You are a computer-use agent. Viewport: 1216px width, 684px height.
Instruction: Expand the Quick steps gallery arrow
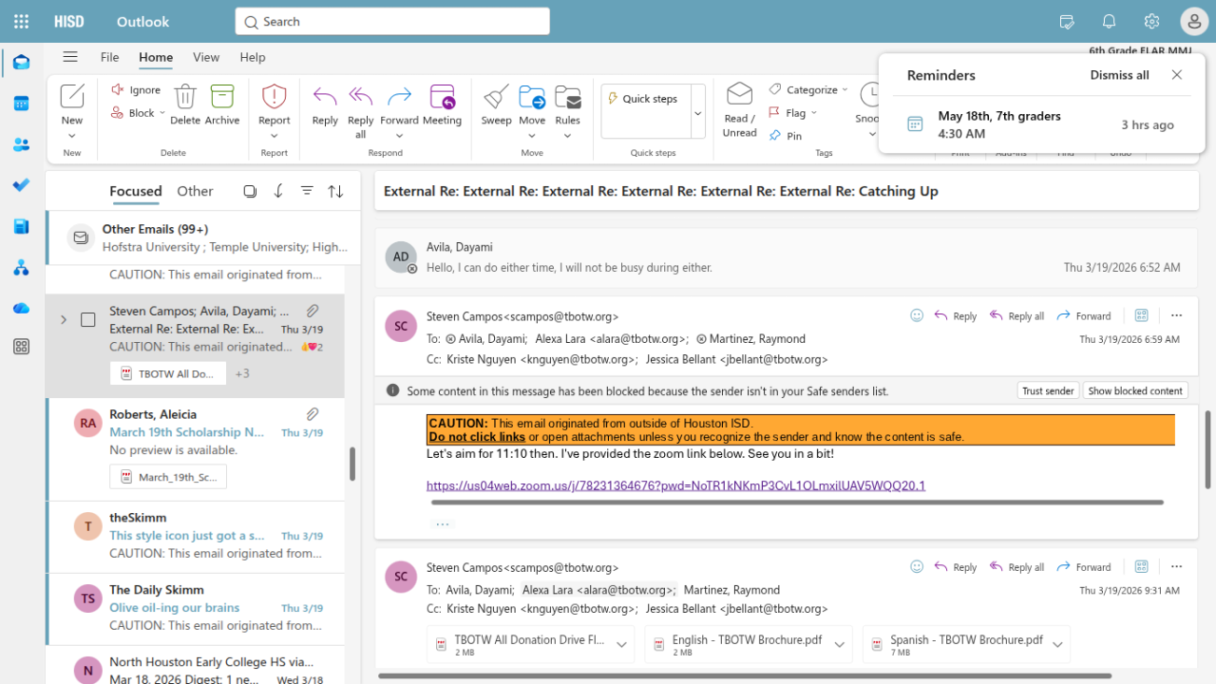click(x=698, y=112)
